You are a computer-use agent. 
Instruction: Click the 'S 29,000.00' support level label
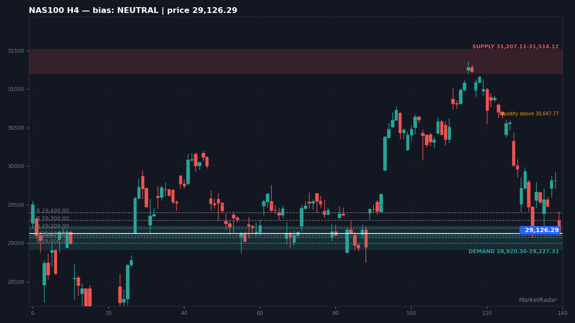tap(52, 242)
